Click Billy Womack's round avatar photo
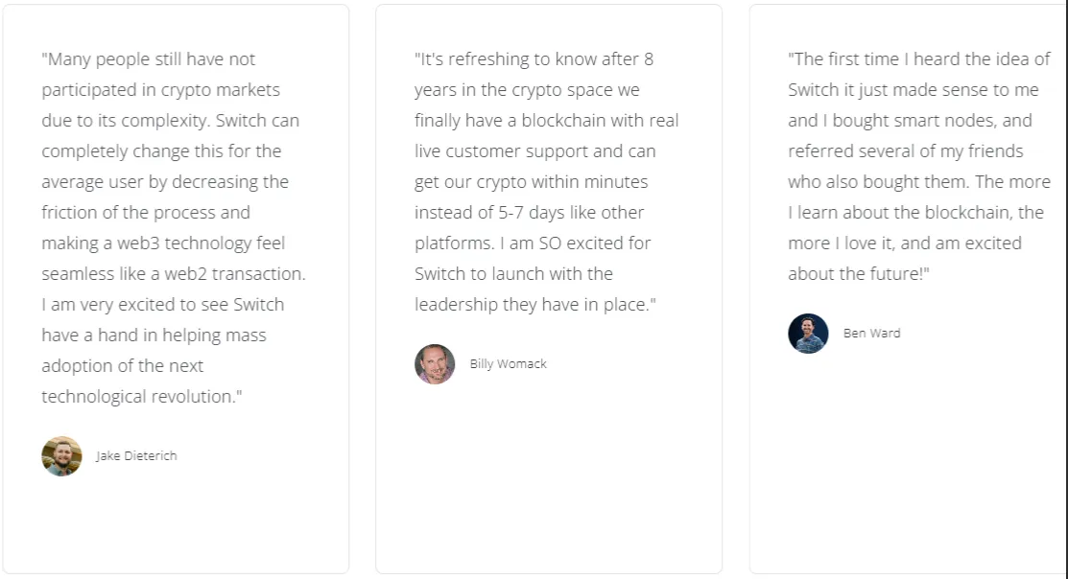Image resolution: width=1068 pixels, height=579 pixels. coord(435,364)
